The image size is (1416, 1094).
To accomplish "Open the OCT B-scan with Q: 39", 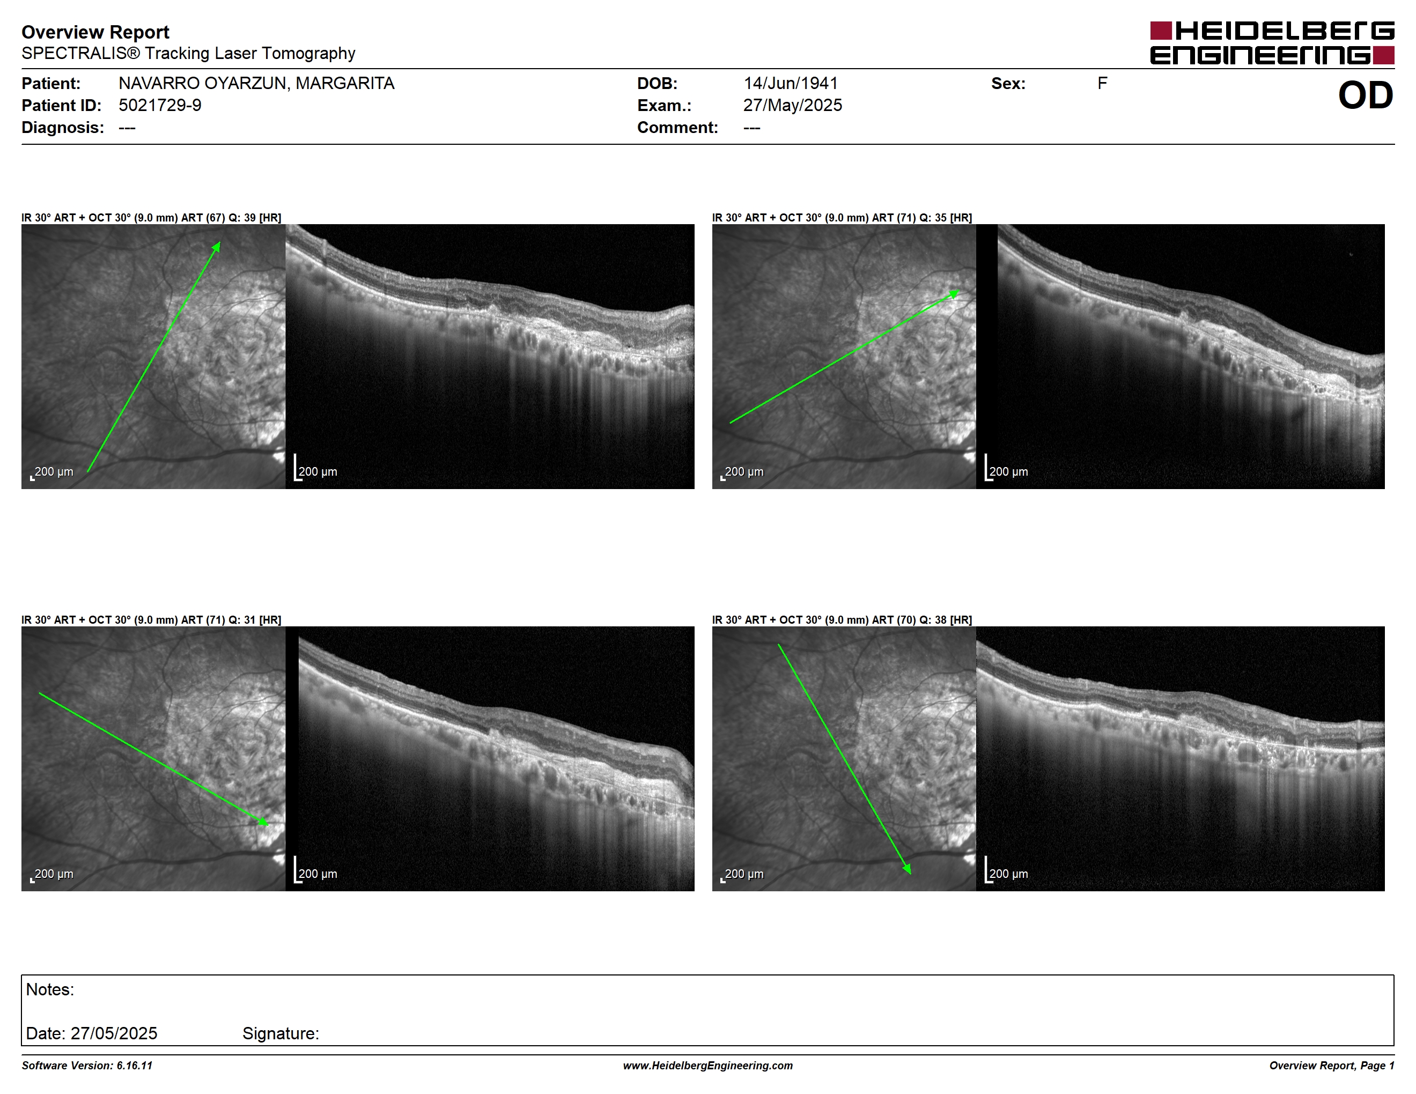I will [490, 357].
